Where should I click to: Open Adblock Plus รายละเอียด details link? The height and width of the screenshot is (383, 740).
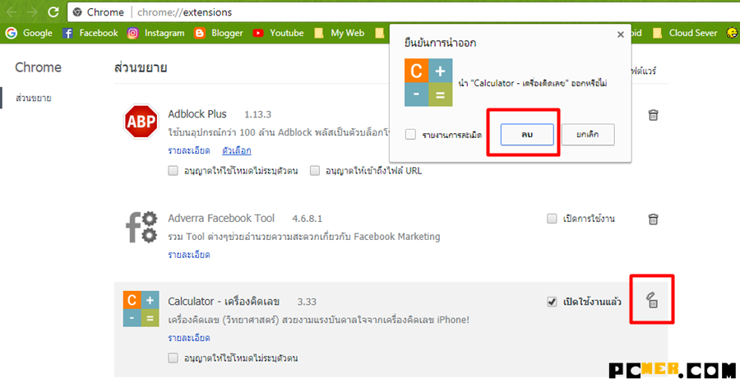tap(189, 151)
